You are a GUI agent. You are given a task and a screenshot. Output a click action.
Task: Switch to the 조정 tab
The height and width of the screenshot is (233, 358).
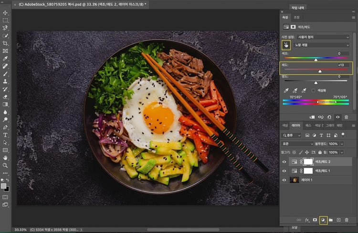(x=296, y=17)
